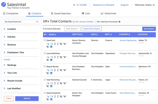
Task: Open Wayne Becker's LinkedIn icon
Action: pos(51,73)
